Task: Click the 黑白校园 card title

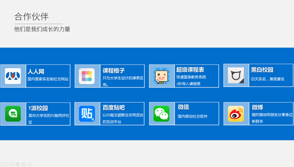Action: point(263,70)
